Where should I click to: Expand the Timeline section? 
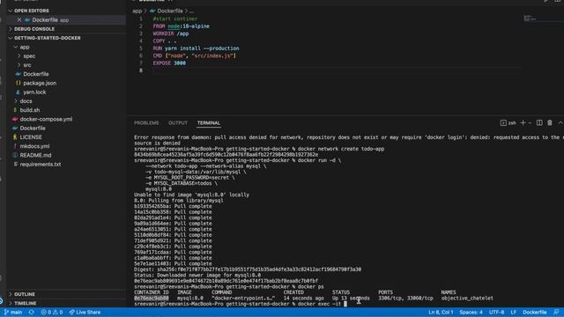pyautogui.click(x=10, y=303)
